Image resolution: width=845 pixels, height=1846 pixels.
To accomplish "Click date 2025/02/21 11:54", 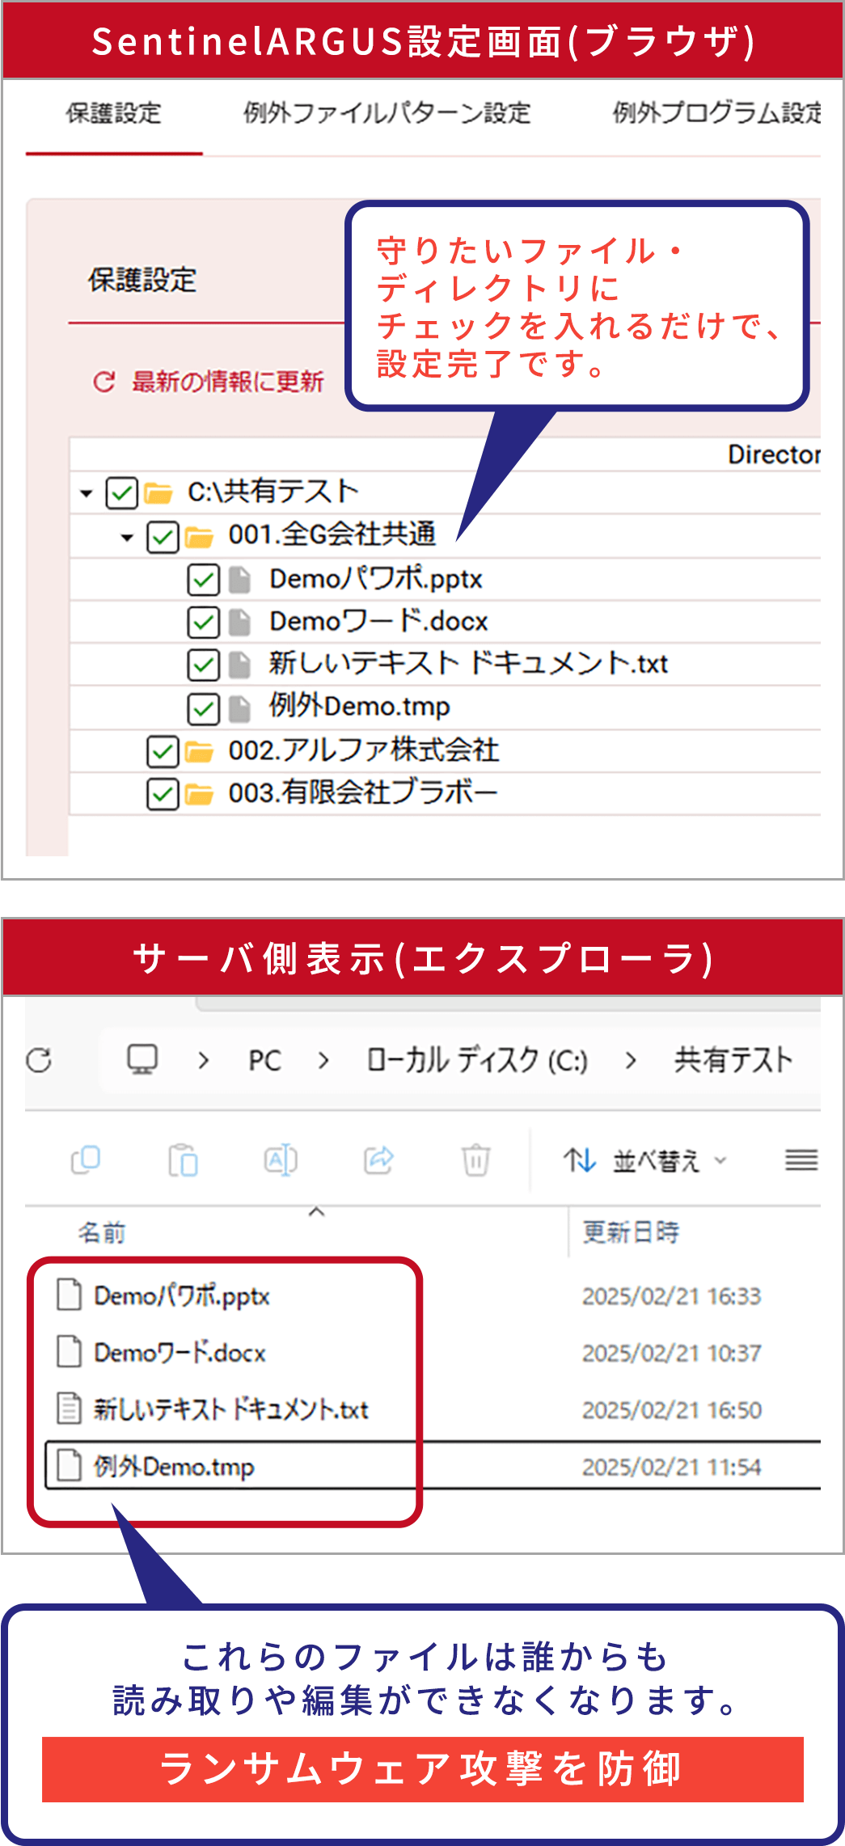I will tap(671, 1468).
